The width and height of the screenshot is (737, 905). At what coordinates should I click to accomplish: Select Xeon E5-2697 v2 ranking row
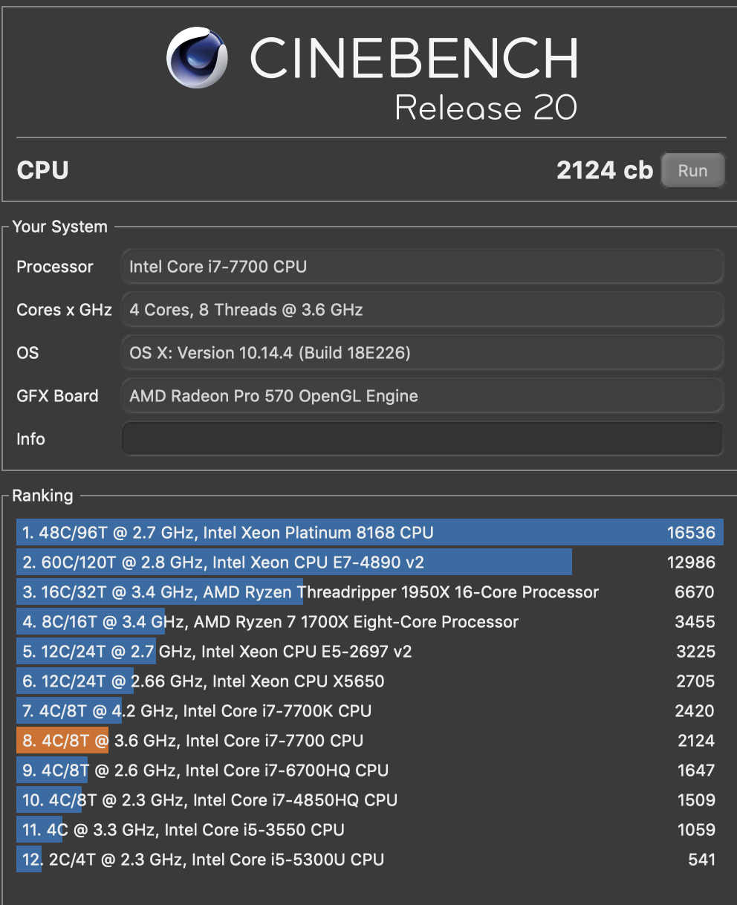[369, 652]
